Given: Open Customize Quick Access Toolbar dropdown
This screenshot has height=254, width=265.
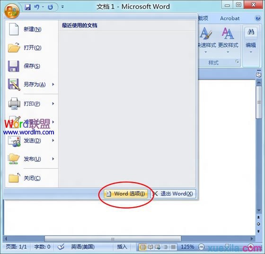Looking at the screenshot, I should tap(62, 7).
